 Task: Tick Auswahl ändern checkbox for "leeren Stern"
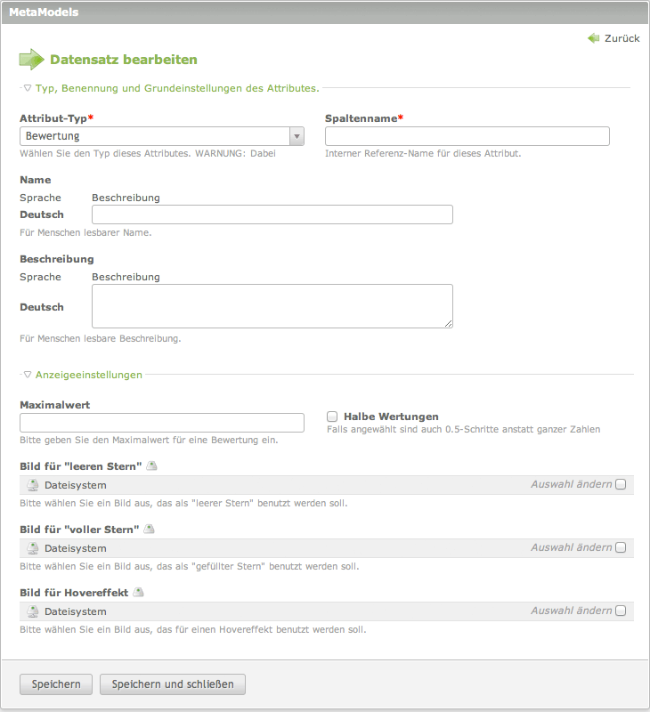point(621,484)
